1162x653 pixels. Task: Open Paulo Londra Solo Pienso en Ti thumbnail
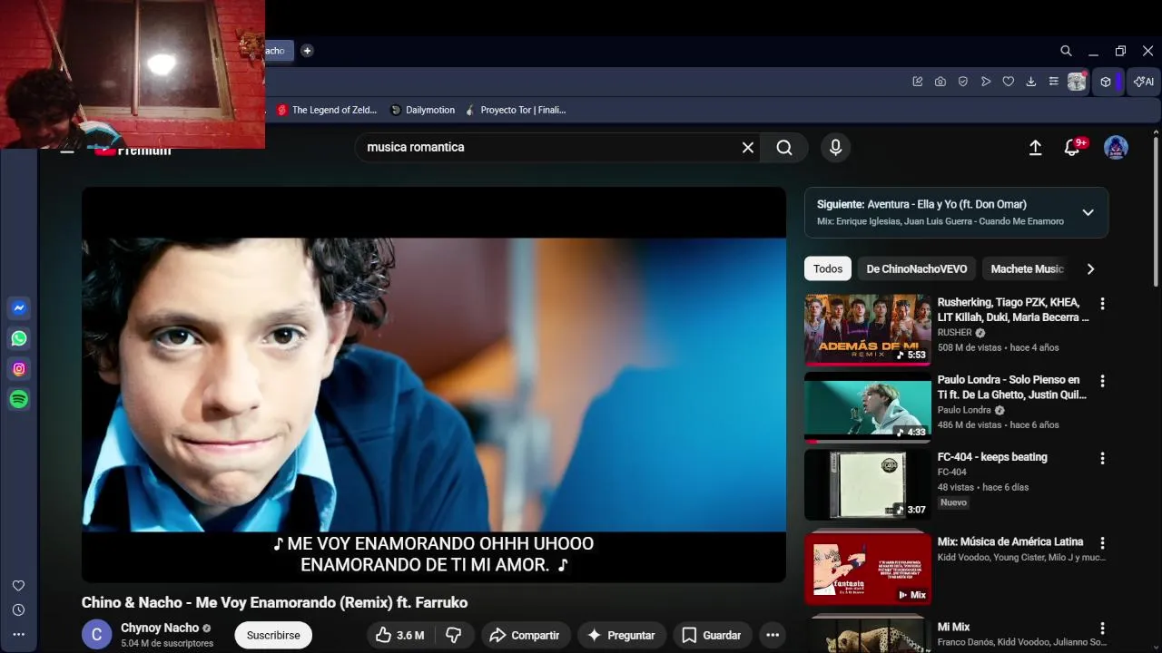pos(868,406)
